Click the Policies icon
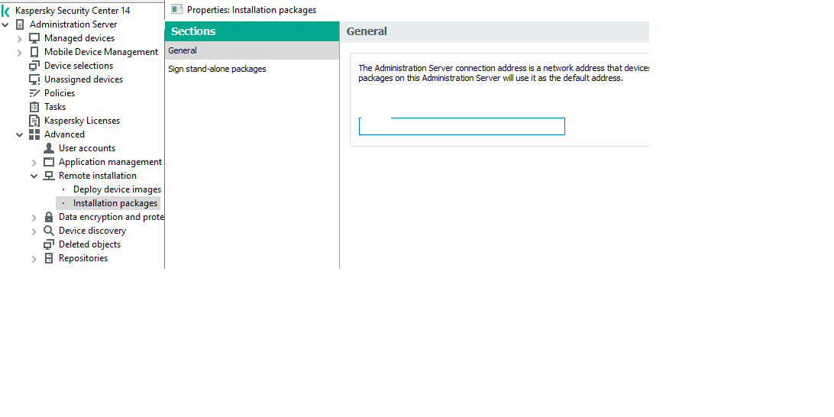This screenshot has height=417, width=834. [34, 93]
